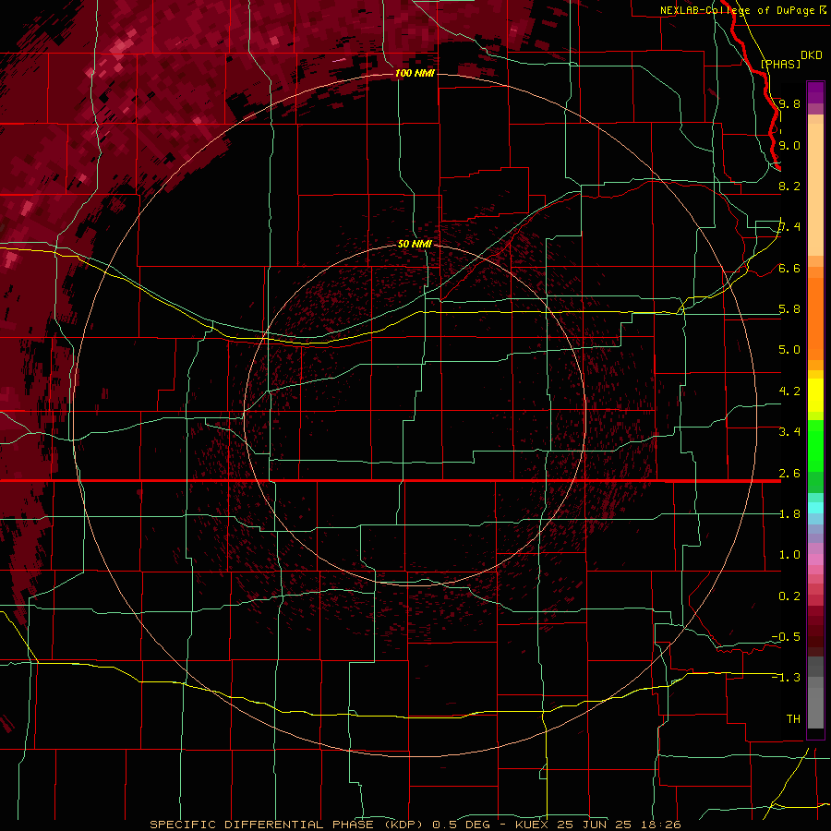This screenshot has width=831, height=831.
Task: Click the 50 NMI range ring label
Action: [415, 244]
